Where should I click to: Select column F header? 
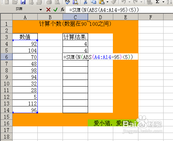coord(151,17)
